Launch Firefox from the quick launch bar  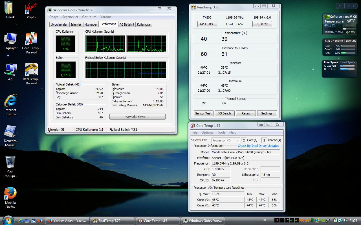pos(40,221)
